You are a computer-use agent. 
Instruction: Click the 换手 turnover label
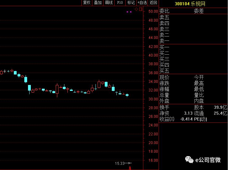click(x=164, y=107)
